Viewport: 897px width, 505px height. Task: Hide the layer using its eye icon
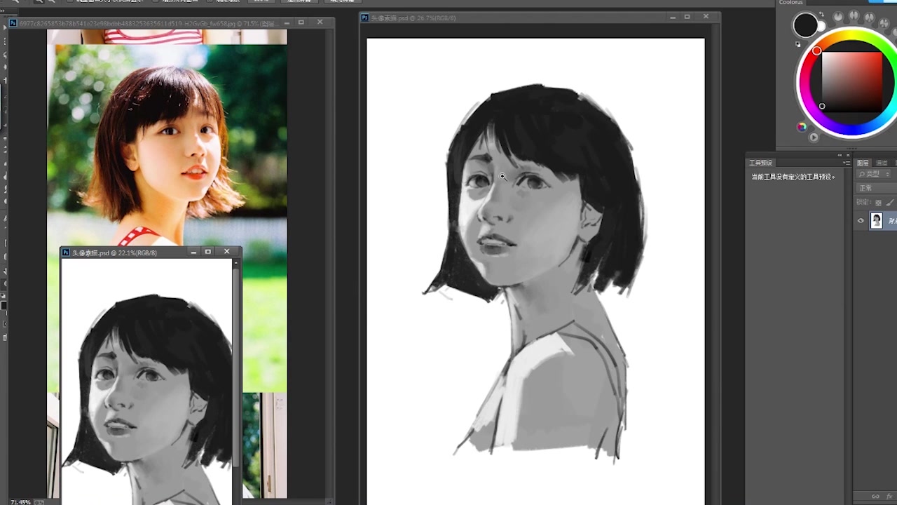click(861, 220)
